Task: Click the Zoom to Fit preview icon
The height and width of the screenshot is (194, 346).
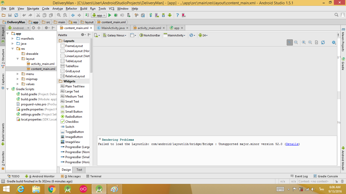Action: 290,42
